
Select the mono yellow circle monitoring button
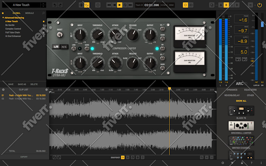click(x=185, y=5)
